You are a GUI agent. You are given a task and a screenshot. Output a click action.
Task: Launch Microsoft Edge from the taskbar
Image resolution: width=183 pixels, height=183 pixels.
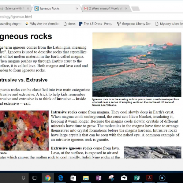tap(60, 178)
